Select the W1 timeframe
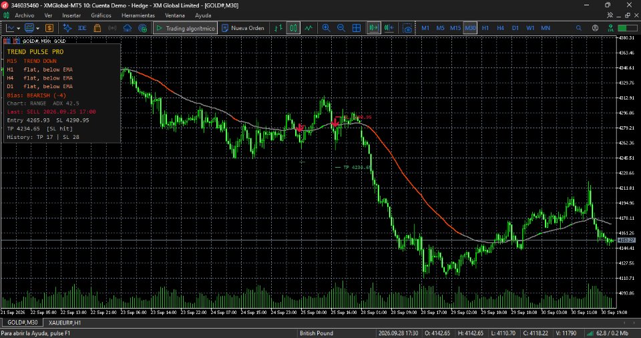641x338 pixels. [530, 28]
